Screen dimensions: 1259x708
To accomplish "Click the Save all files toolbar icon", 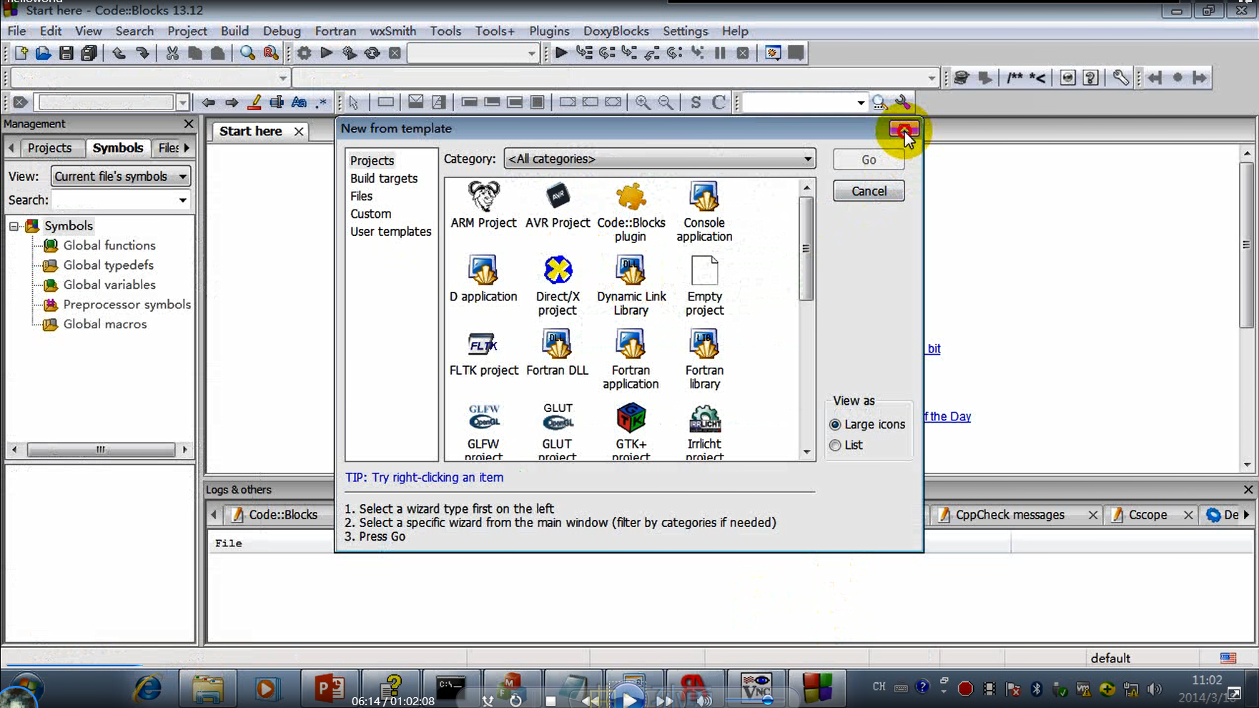I will 89,53.
